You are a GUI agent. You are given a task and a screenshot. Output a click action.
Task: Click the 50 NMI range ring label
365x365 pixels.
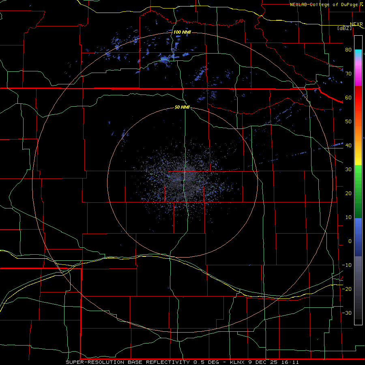[x=182, y=107]
